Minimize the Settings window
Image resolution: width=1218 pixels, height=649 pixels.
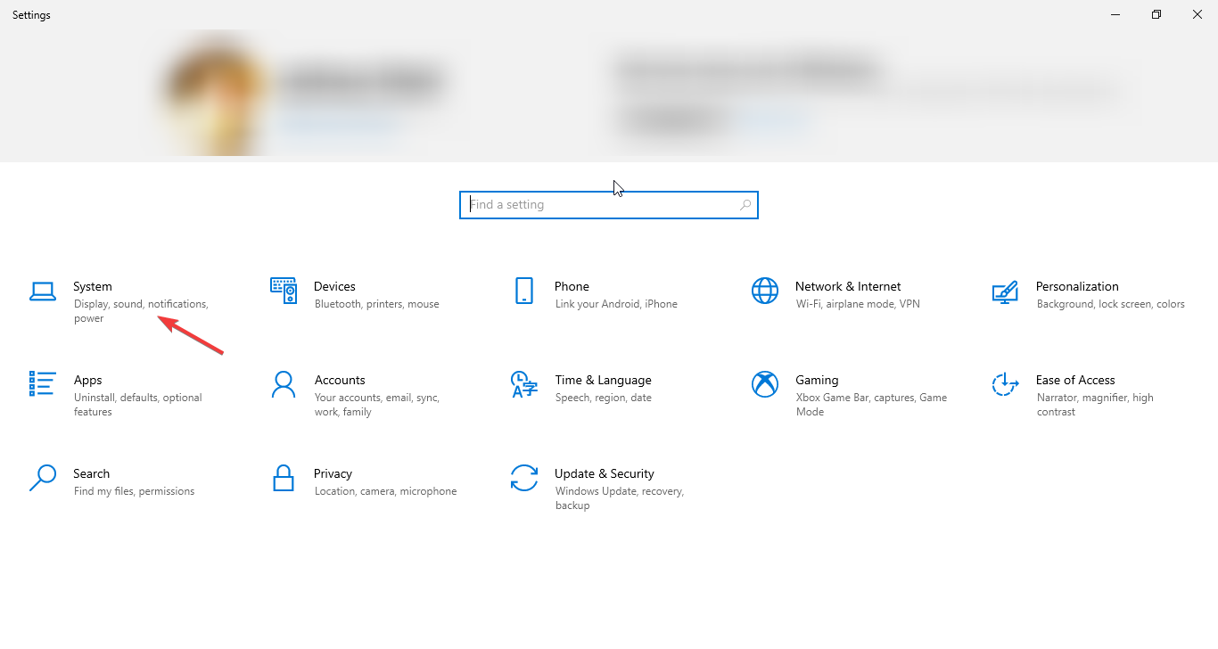click(1115, 14)
